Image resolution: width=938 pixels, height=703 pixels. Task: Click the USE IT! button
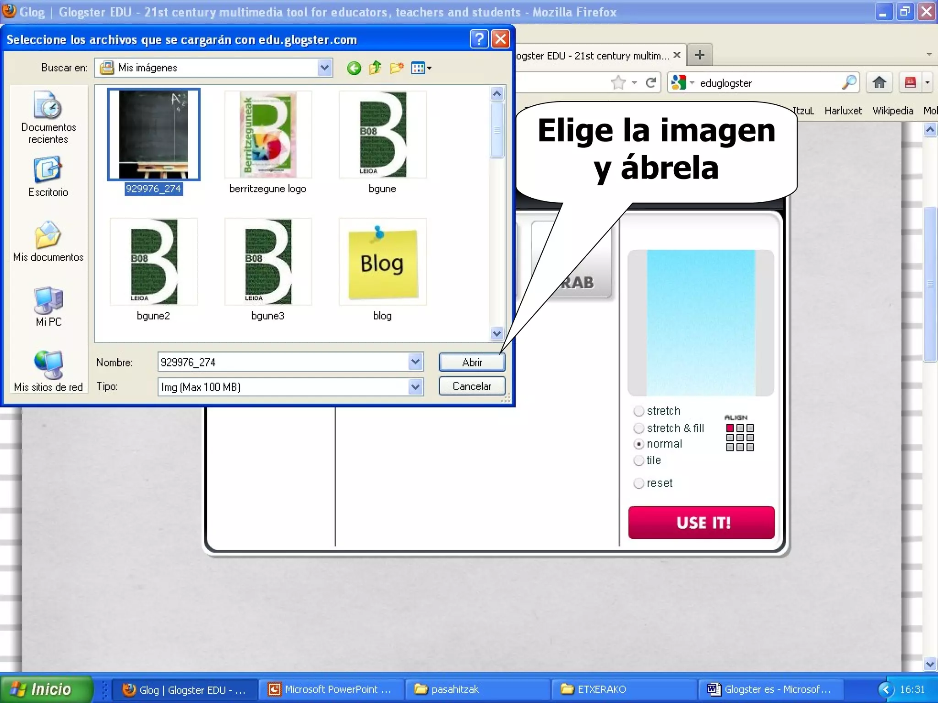[702, 523]
